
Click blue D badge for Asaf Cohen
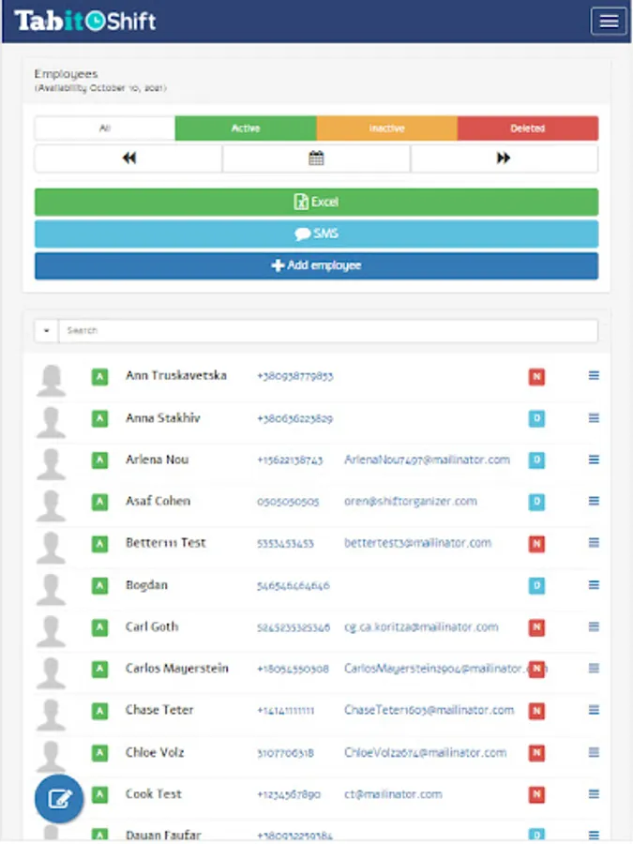[536, 502]
